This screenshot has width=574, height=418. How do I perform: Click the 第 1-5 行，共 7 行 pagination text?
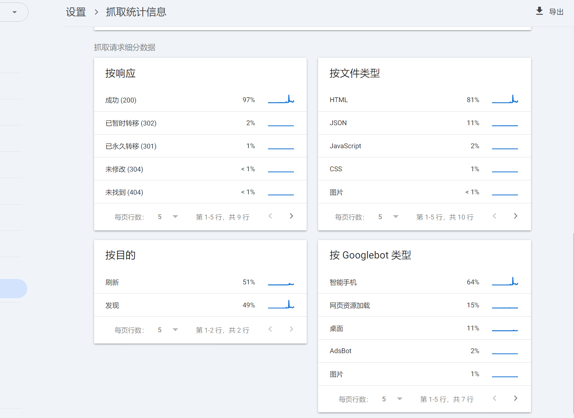(447, 399)
